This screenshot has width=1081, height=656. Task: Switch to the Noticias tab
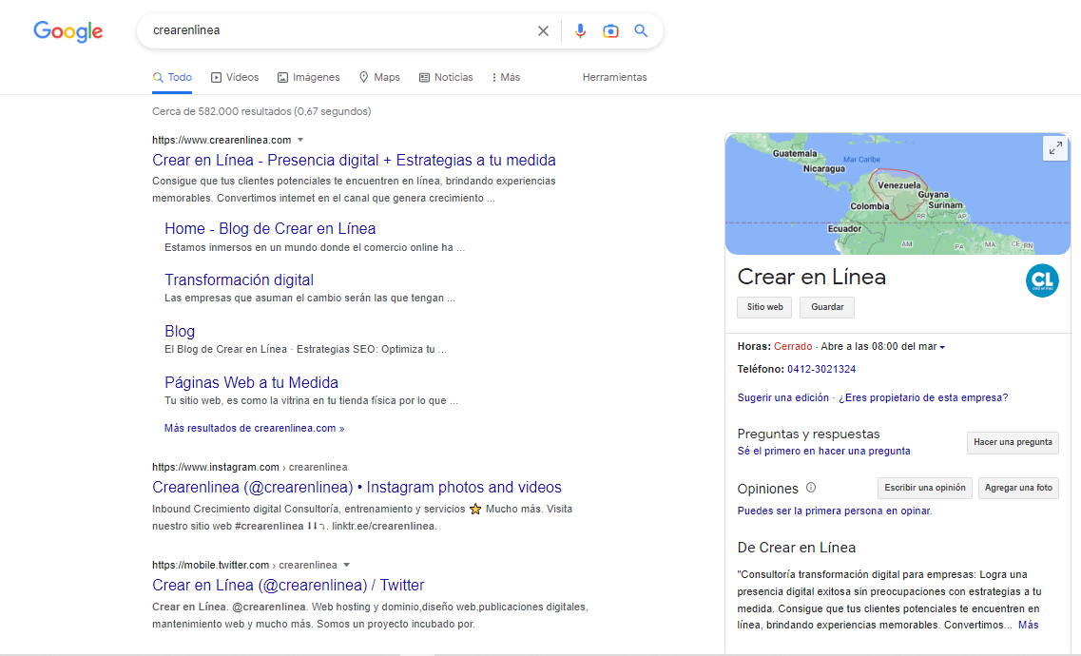pos(446,77)
